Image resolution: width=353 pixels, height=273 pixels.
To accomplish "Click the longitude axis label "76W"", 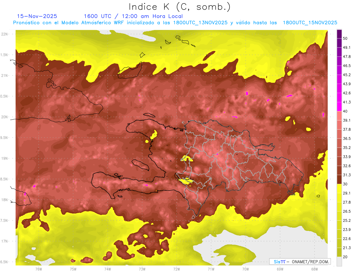I will [x=39, y=269].
